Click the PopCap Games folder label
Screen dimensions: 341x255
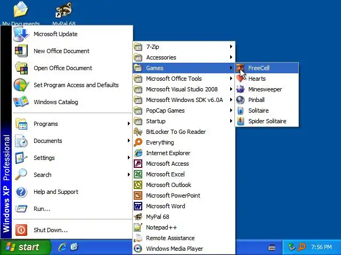(165, 110)
